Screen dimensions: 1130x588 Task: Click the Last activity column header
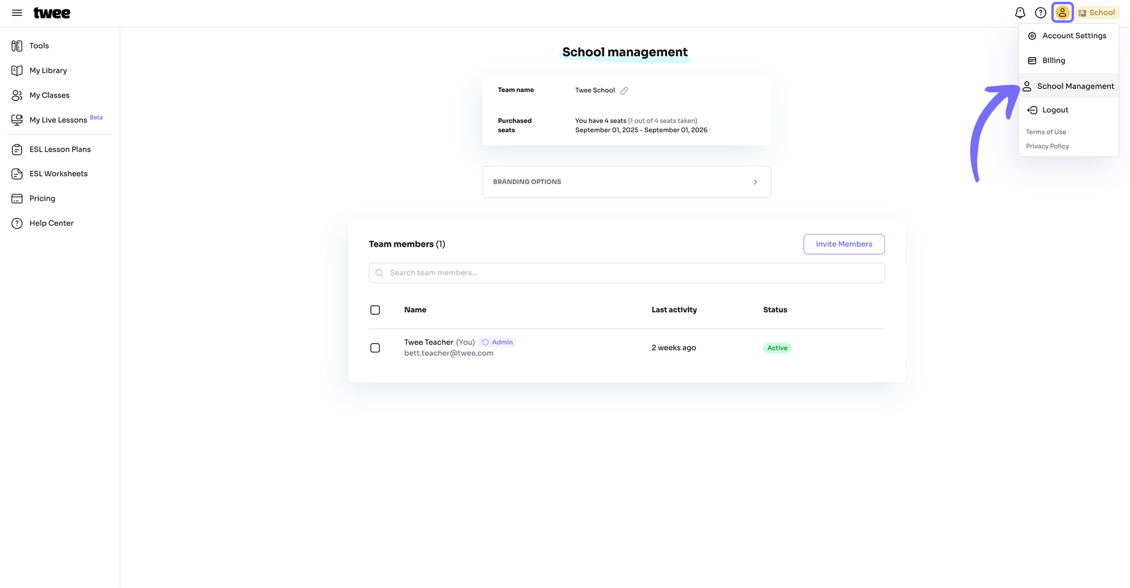(x=674, y=310)
